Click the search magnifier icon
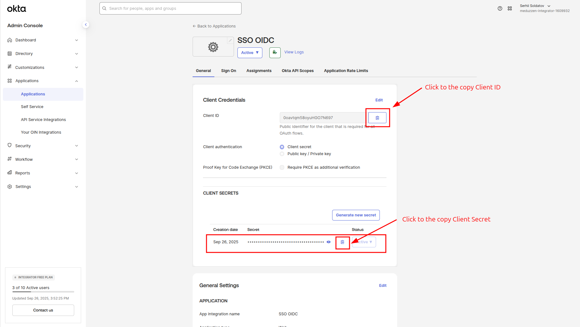The height and width of the screenshot is (327, 580). [x=104, y=9]
